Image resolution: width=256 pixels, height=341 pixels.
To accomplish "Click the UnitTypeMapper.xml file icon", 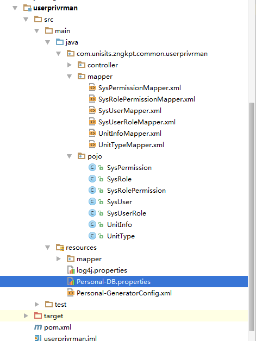I will click(x=92, y=144).
